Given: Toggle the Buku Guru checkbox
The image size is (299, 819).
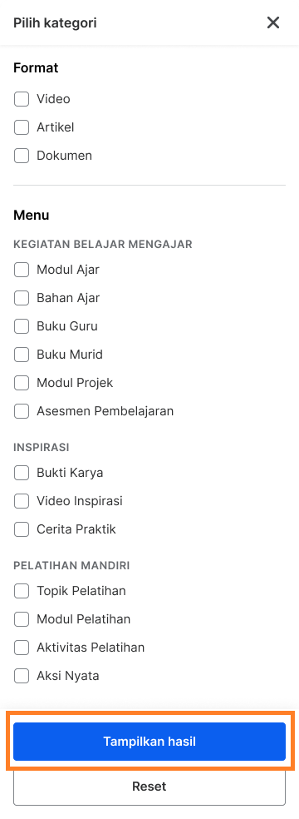Looking at the screenshot, I should [22, 326].
